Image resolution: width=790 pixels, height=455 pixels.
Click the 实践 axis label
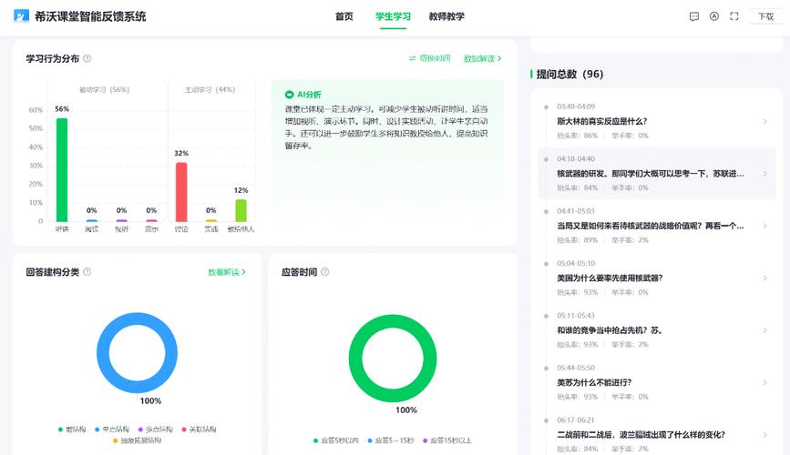pos(211,229)
